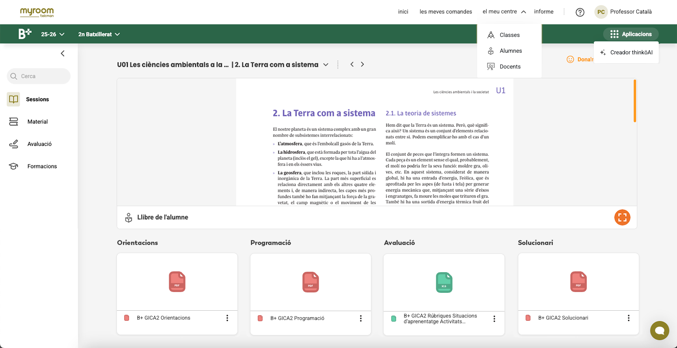
Task: Click the Llibre de l'alumne student icon
Action: [129, 217]
